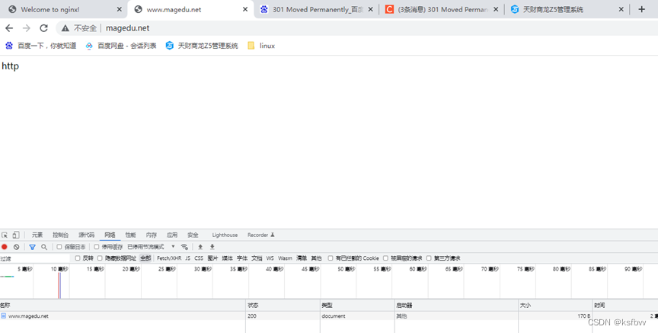This screenshot has height=333, width=658.
Task: Toggle the network filter funnel icon
Action: (x=32, y=247)
